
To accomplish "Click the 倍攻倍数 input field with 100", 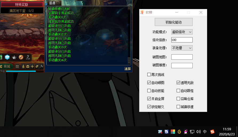I will (x=182, y=40).
